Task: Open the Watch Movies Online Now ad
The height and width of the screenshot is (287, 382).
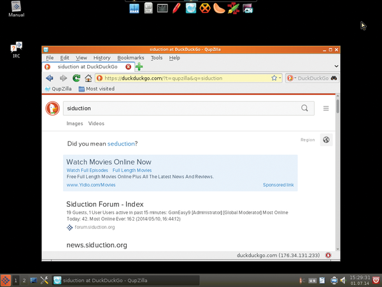Action: click(x=109, y=162)
